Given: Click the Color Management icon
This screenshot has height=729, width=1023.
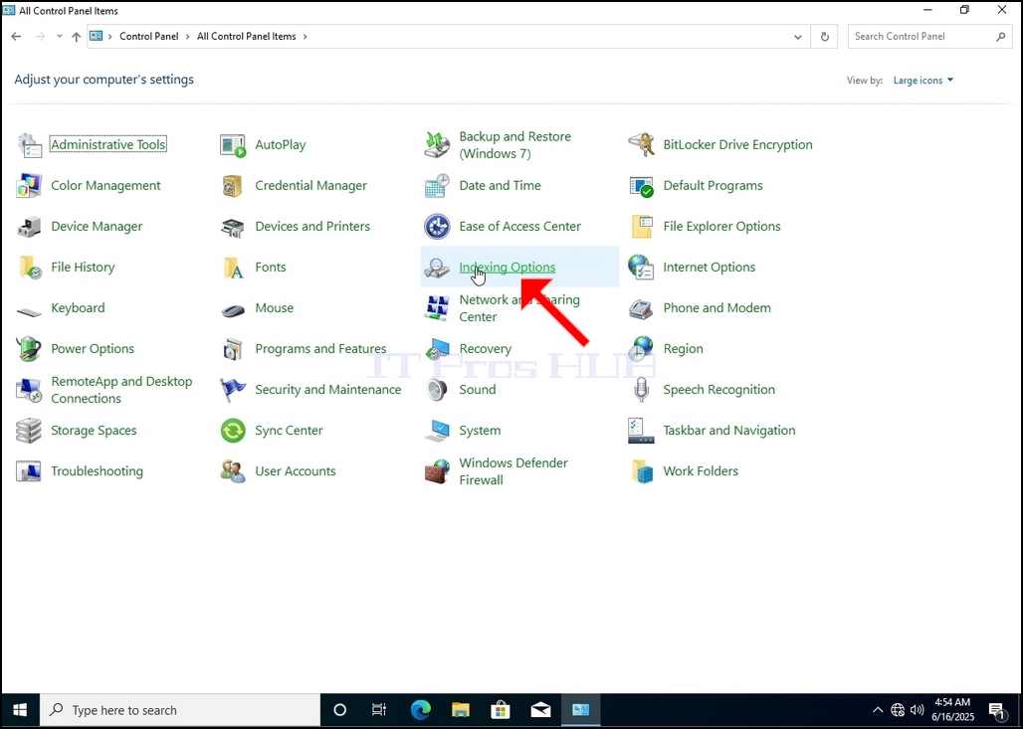Looking at the screenshot, I should [30, 186].
